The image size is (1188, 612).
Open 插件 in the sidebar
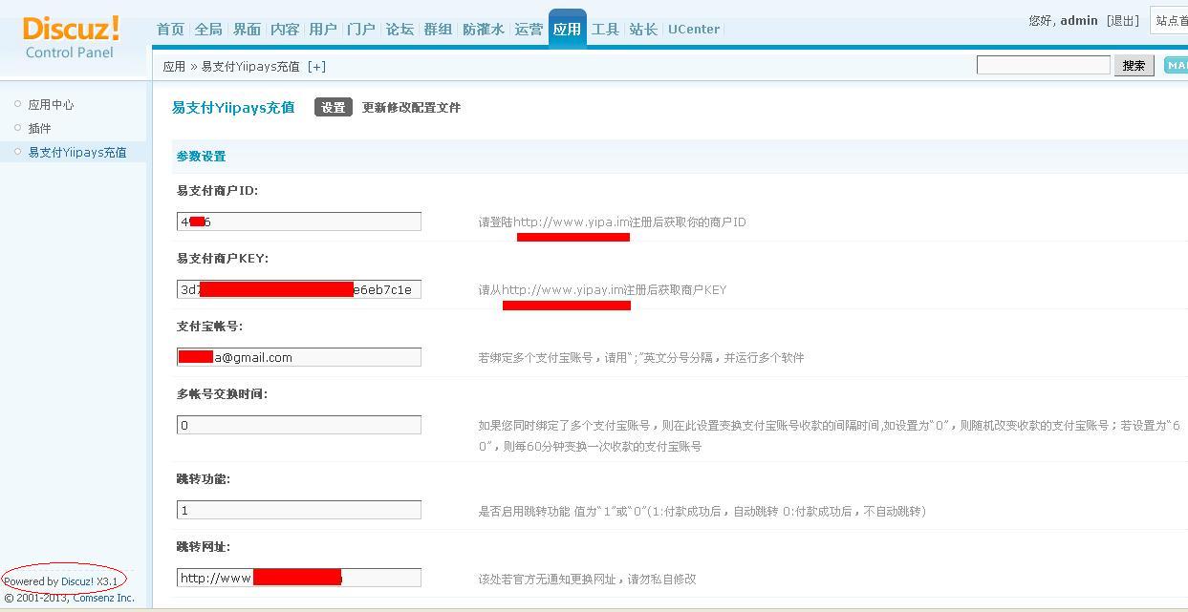39,128
